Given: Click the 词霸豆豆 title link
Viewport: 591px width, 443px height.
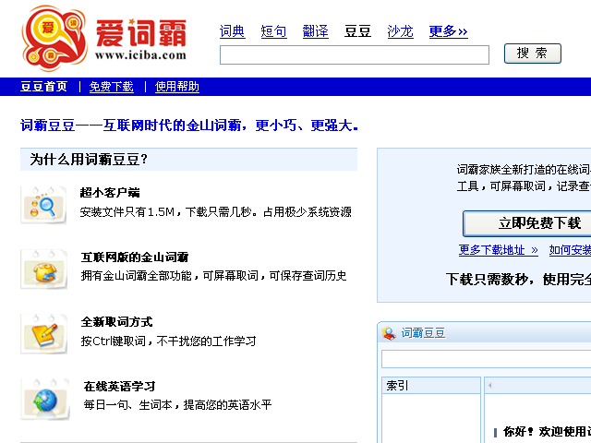Looking at the screenshot, I should (423, 333).
